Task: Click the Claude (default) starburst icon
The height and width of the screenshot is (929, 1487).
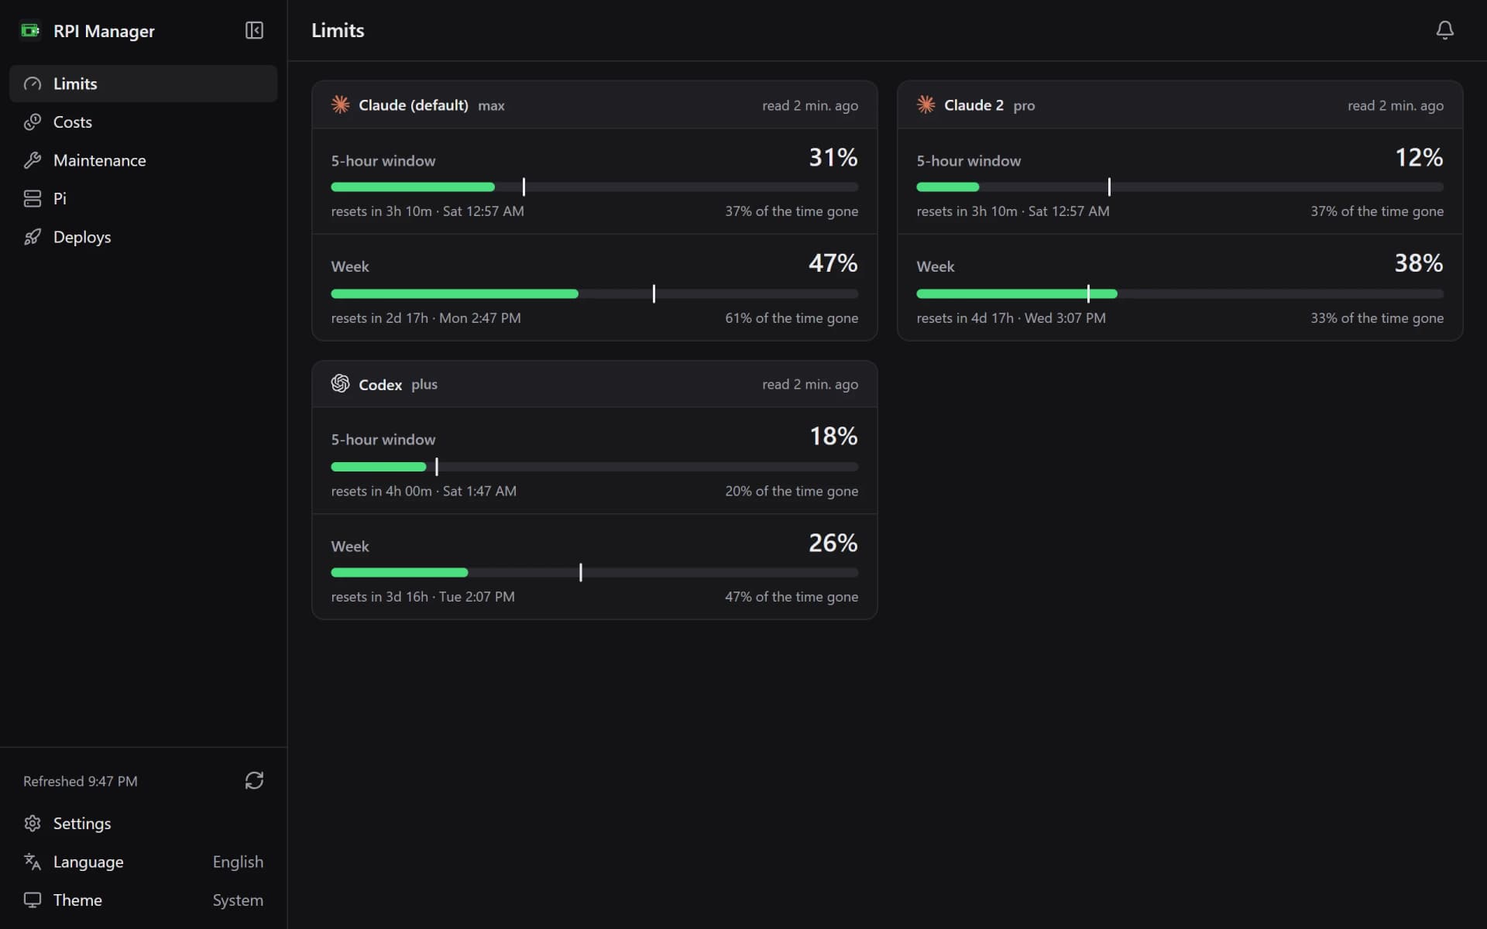Action: click(x=340, y=105)
